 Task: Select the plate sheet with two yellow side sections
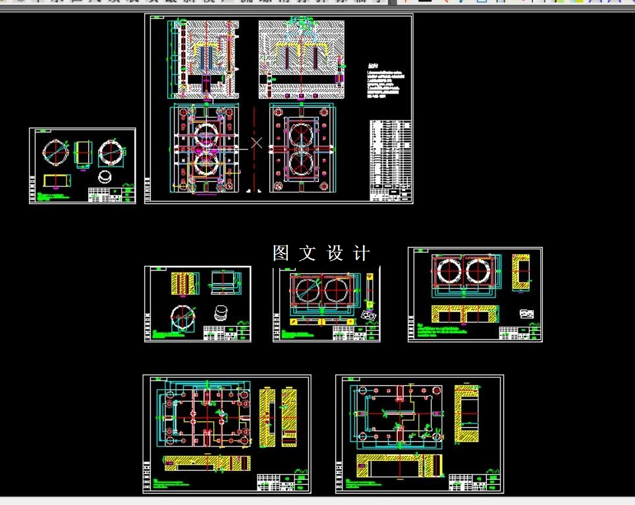227,434
